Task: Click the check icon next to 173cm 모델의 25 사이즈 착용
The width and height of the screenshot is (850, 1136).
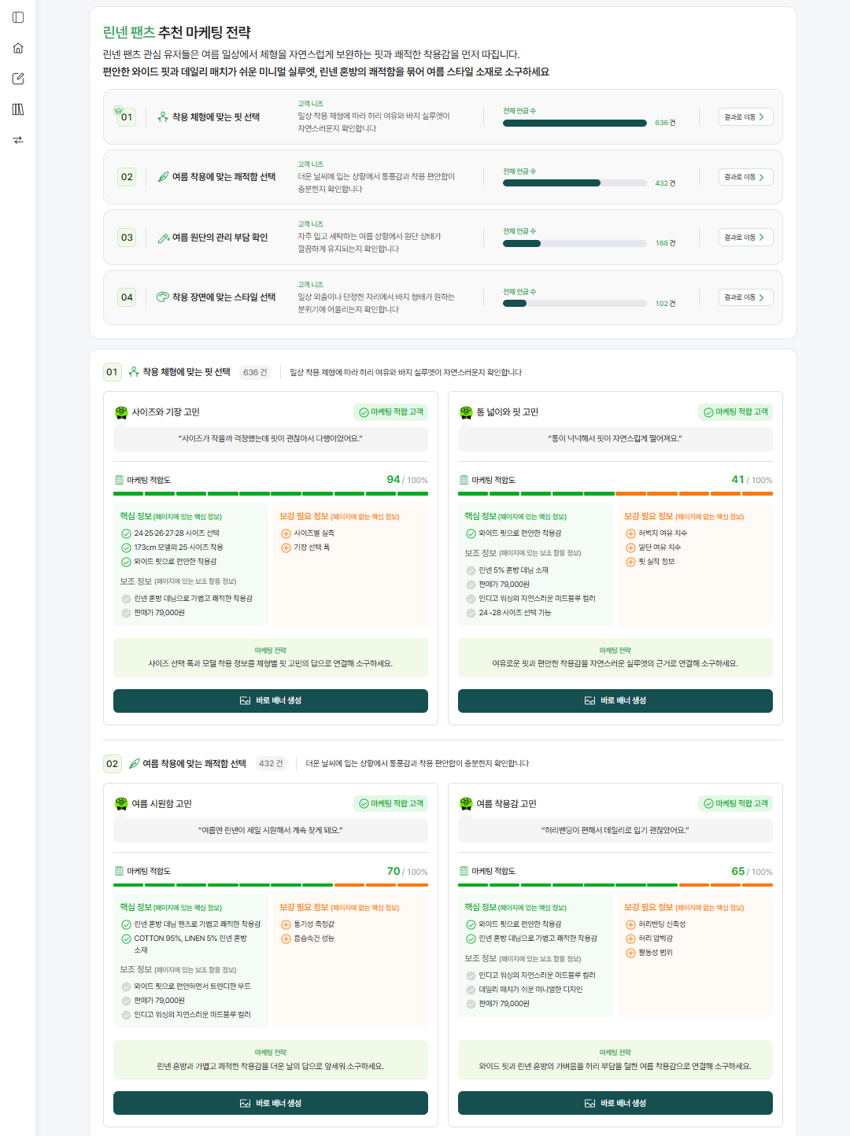Action: click(126, 548)
